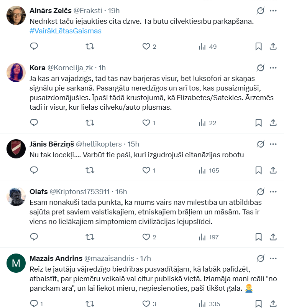This screenshot has height=308, width=284.
Task: Retweet Kora's post about luksofori
Action: pos(90,123)
